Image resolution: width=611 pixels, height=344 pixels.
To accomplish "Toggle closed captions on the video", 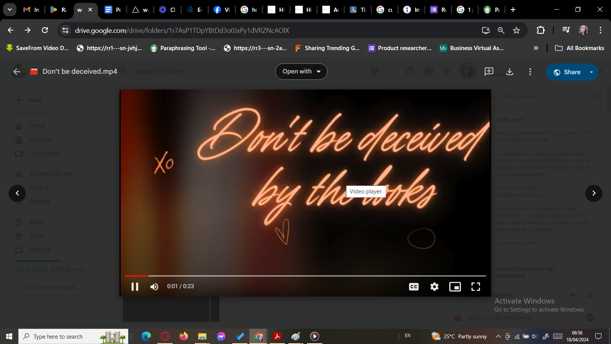I will pyautogui.click(x=414, y=287).
